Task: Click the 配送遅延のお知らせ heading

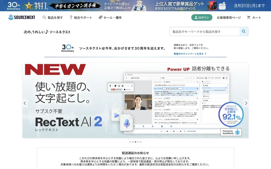Action: (135, 153)
